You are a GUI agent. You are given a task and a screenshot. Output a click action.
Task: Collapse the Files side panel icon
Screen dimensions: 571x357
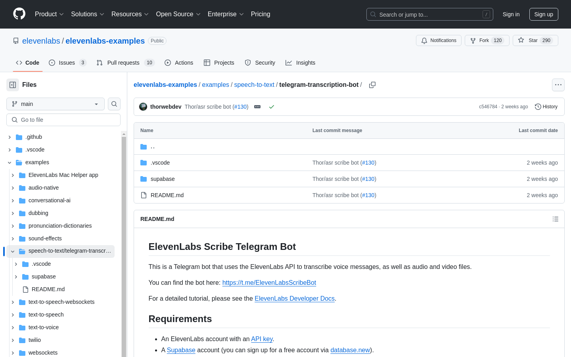[13, 85]
